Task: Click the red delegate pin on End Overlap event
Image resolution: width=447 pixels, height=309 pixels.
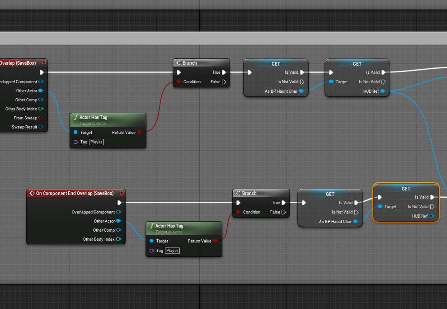Action: coord(122,193)
